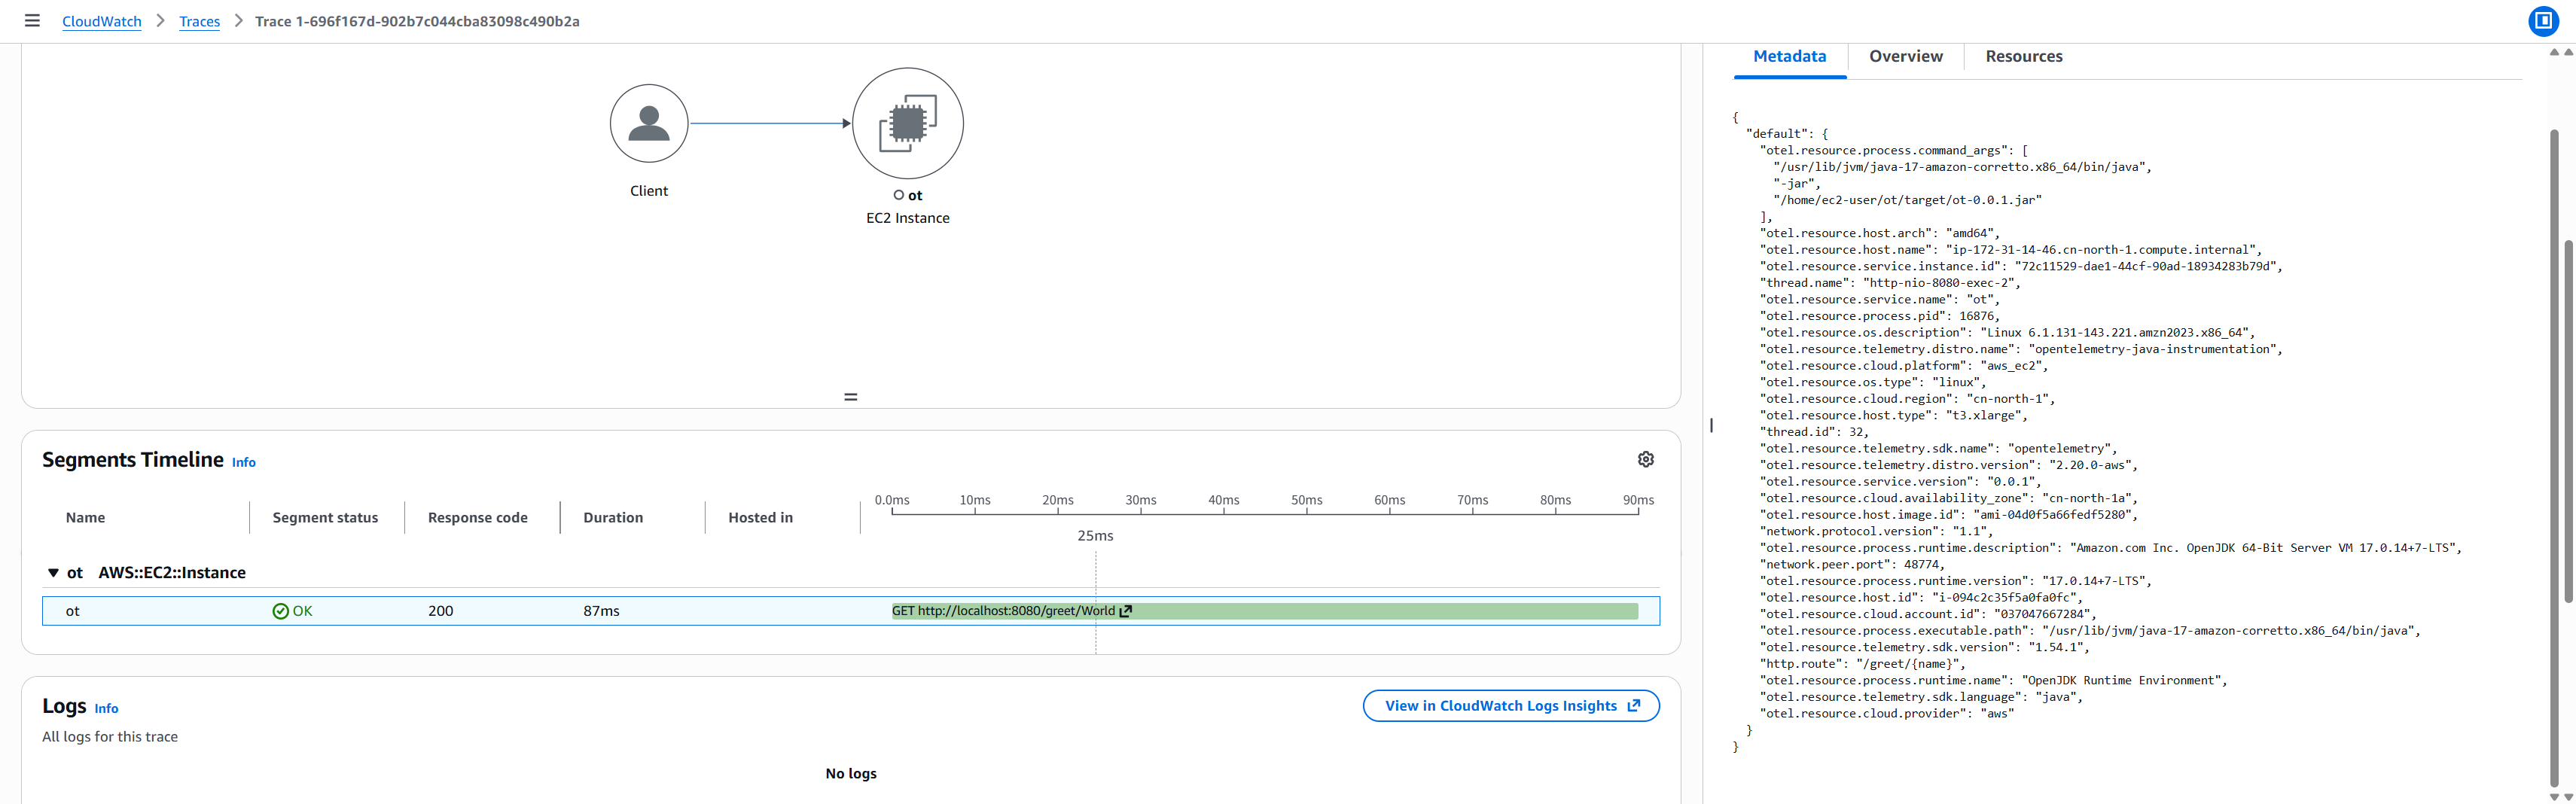Image resolution: width=2576 pixels, height=804 pixels.
Task: Go to CloudWatch breadcrumb link
Action: (x=102, y=21)
